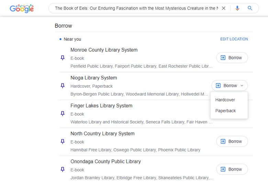Viewport: 268px width, 195px height.
Task: Pin icon beside Finger Lakes Library System
Action: coord(63,113)
